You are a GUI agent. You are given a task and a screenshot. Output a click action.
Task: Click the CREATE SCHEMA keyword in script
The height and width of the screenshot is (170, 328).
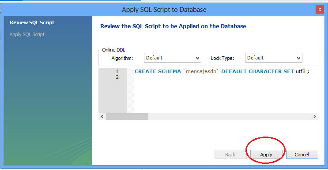pos(158,71)
